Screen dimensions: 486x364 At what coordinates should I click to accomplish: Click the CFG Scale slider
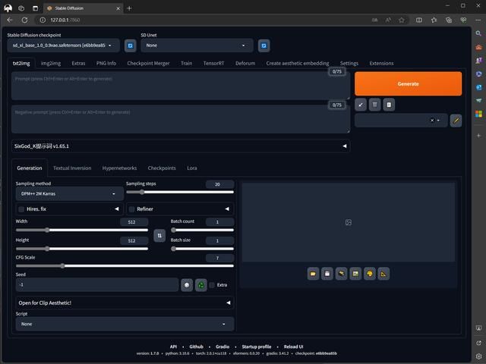(125, 266)
